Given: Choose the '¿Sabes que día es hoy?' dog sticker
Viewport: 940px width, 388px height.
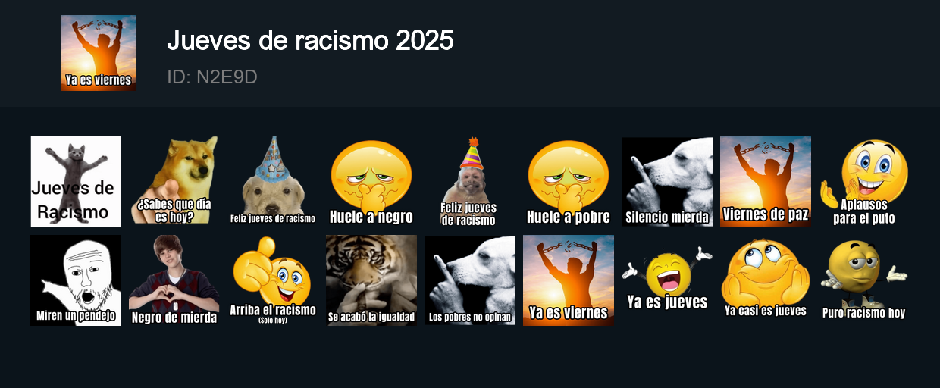Looking at the screenshot, I should point(174,182).
